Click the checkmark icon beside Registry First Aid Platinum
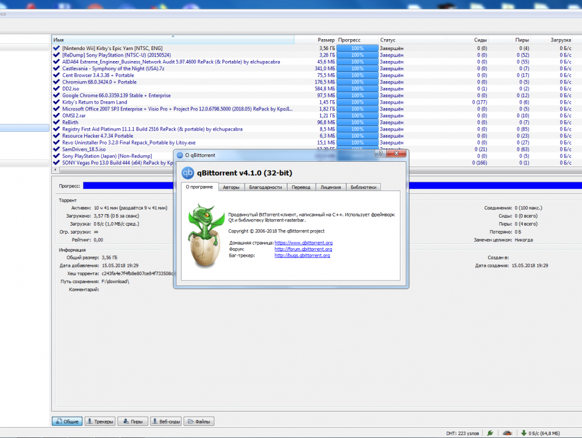Viewport: 582px width, 438px height. click(56, 129)
